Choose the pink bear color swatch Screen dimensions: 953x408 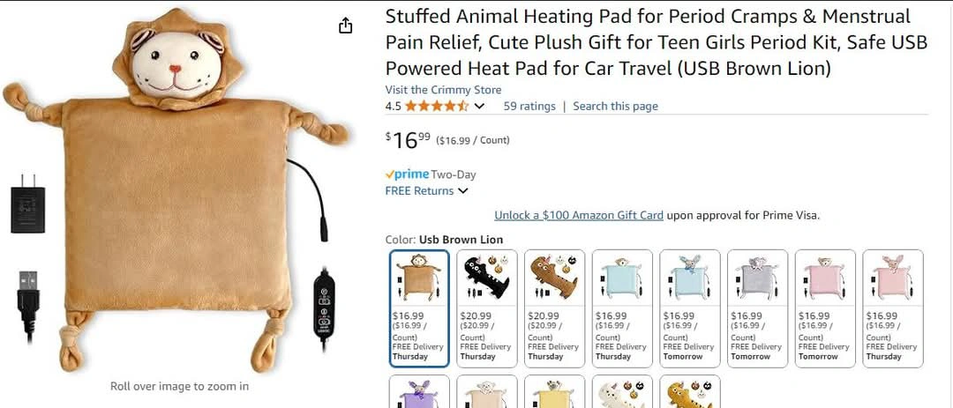click(x=825, y=308)
